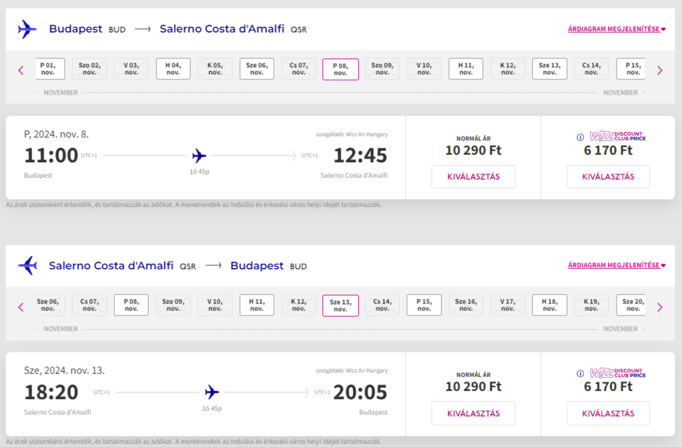Select outbound normal price 10 290 Ft Kiválasztás

[473, 177]
